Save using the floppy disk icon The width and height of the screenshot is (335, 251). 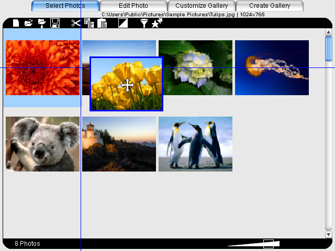point(55,23)
